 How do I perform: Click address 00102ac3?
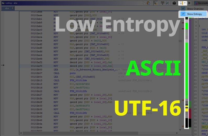tap(36, 33)
